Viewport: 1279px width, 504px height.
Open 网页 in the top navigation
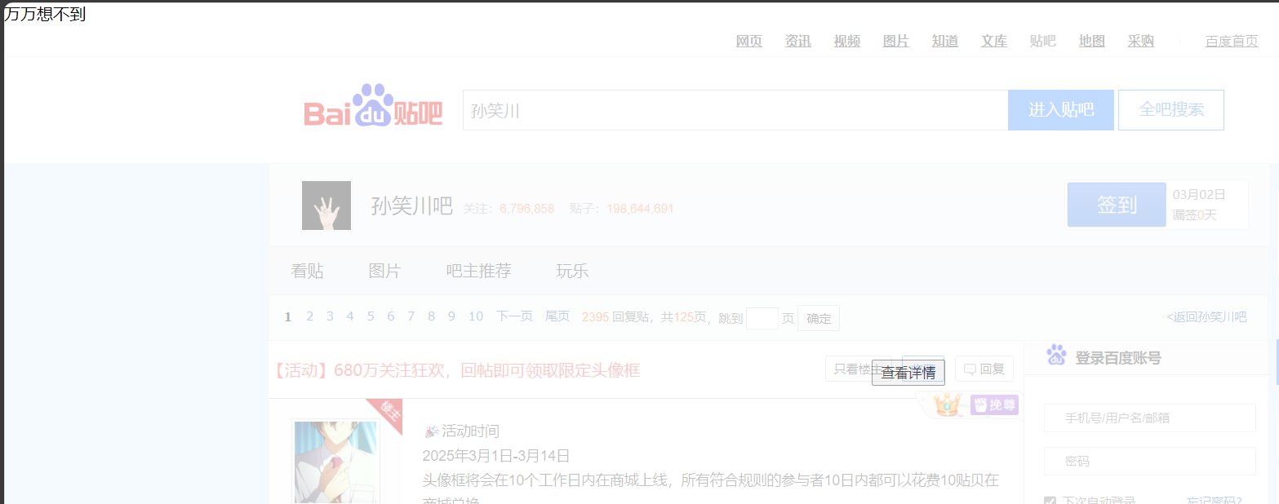click(749, 41)
